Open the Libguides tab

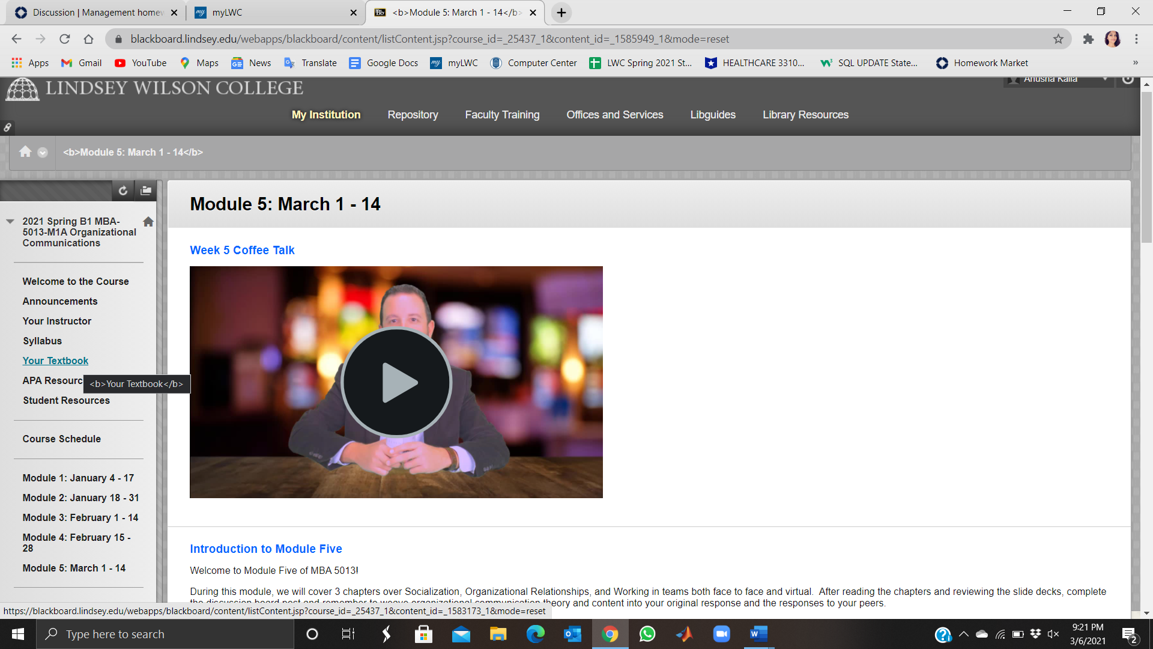coord(713,115)
